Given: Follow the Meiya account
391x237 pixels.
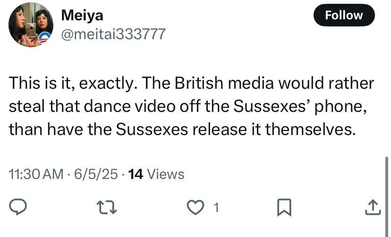Looking at the screenshot, I should click(x=344, y=16).
